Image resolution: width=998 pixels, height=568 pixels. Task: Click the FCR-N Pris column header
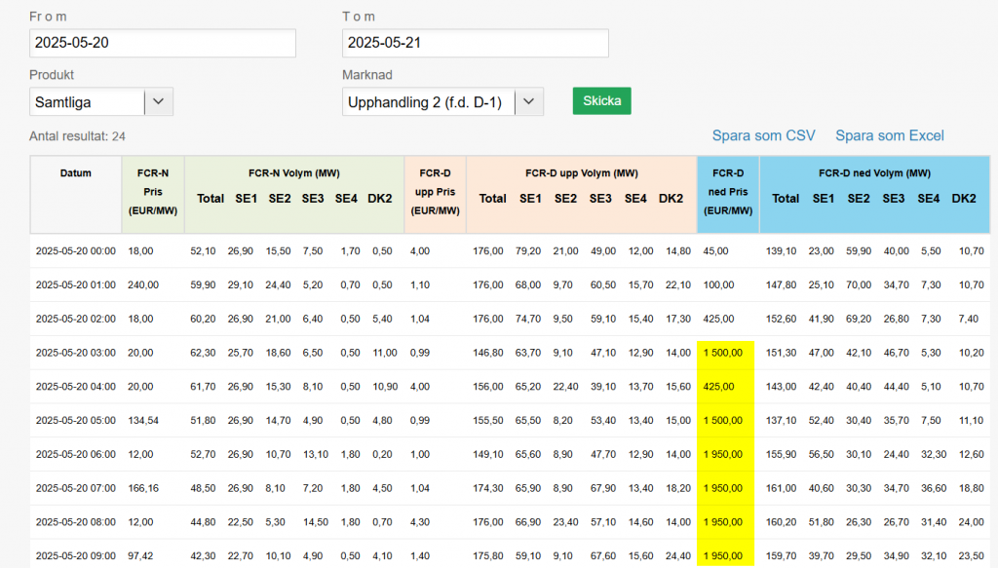point(153,193)
